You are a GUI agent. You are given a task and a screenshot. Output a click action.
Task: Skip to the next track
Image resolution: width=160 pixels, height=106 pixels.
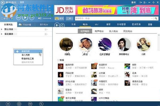32,18
